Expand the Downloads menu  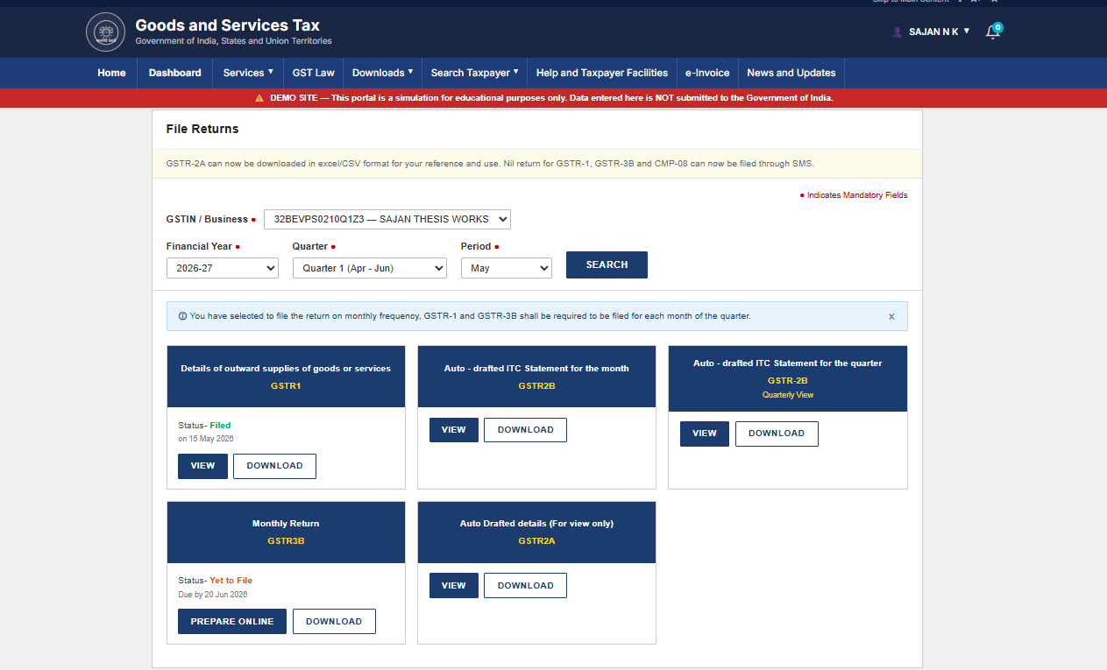[382, 73]
